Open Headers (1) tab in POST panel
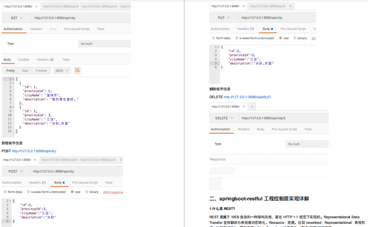Viewport: 368px width, 227px height. (x=37, y=182)
